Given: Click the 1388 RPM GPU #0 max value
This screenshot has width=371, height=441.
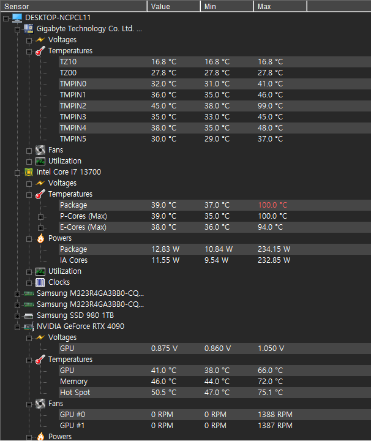Looking at the screenshot, I should 275,415.
